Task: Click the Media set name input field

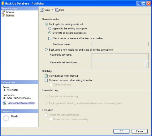Action: 120,44
